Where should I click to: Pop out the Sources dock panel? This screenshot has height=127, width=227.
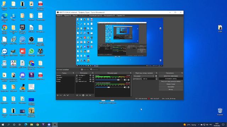click(93, 73)
